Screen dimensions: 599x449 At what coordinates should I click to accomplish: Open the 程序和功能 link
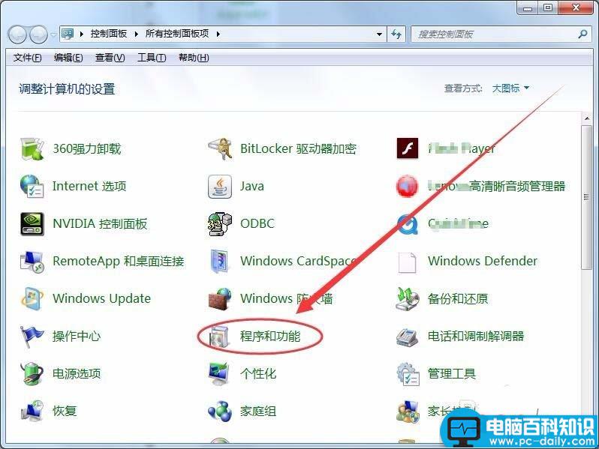(x=270, y=336)
